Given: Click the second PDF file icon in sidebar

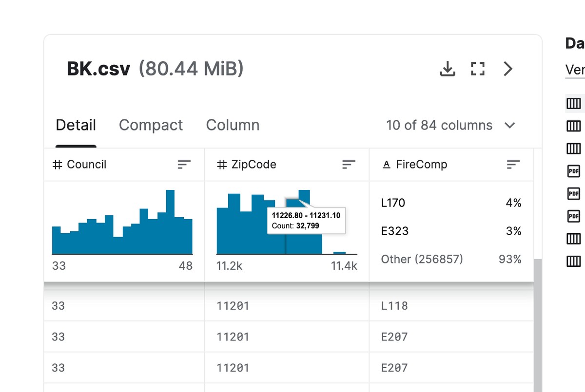Looking at the screenshot, I should click(574, 193).
